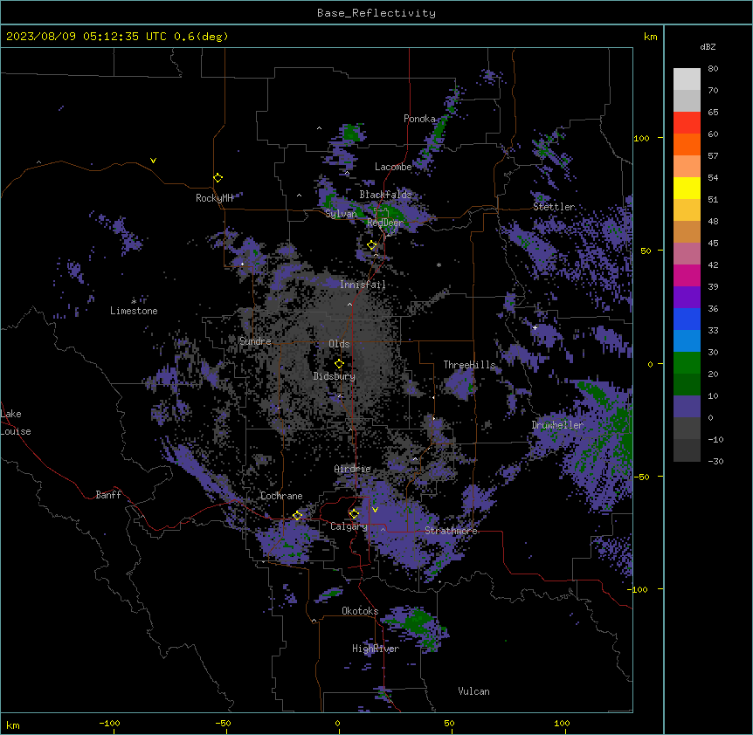The height and width of the screenshot is (735, 753).
Task: Click the dBZ legend heading
Action: coord(708,47)
